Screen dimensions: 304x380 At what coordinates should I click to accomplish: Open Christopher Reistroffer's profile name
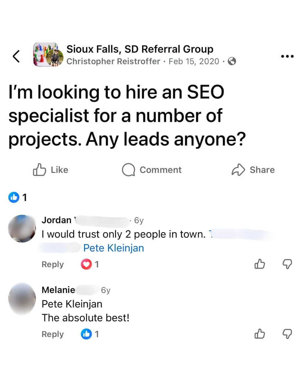click(x=113, y=61)
